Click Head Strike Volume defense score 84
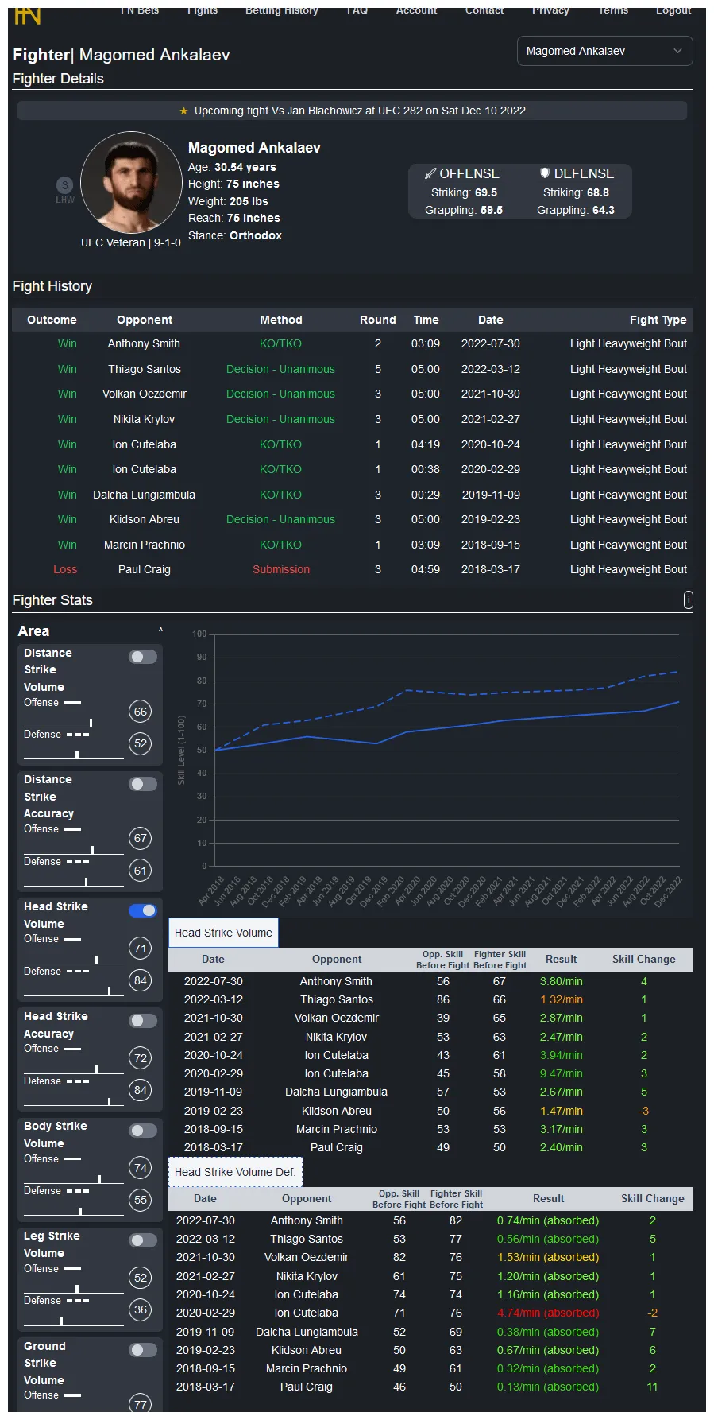 pos(141,980)
